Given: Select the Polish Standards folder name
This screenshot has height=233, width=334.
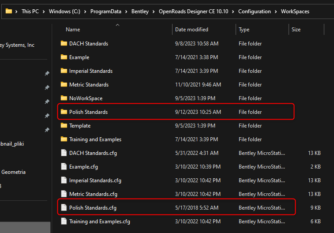Looking at the screenshot, I should point(88,112).
